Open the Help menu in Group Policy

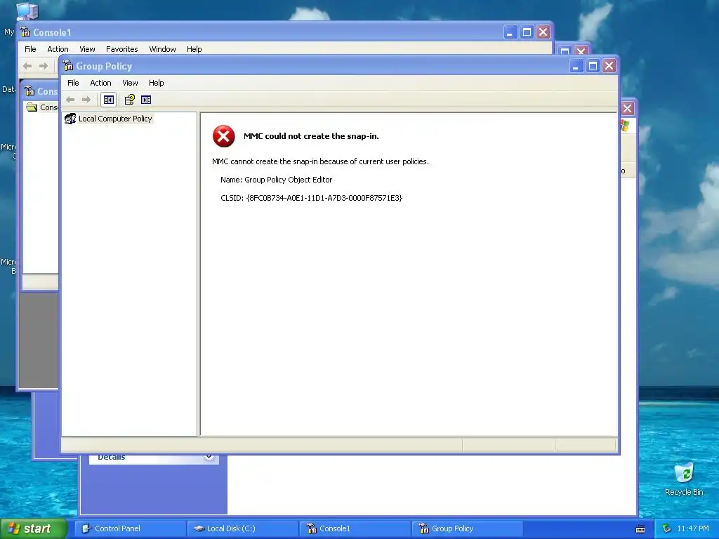pyautogui.click(x=156, y=83)
